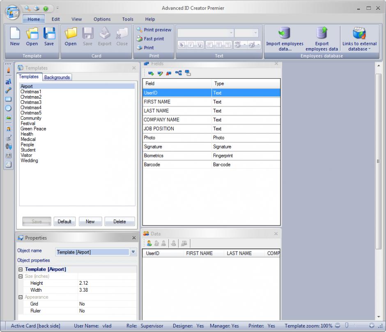Select the bottom grid-like tool in side toolbar

click(x=8, y=164)
